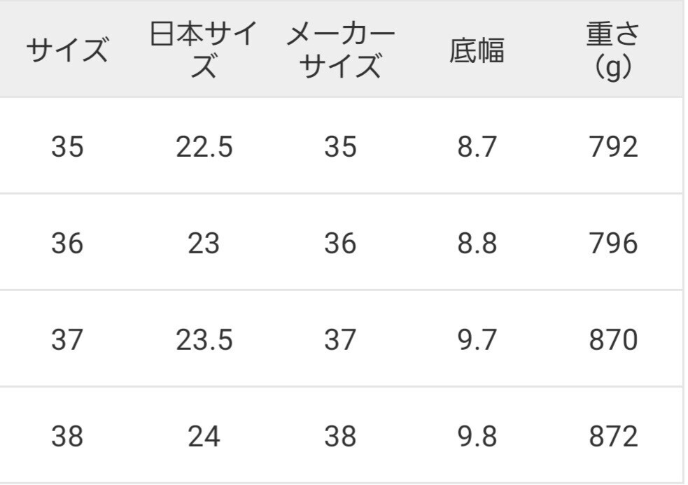Viewport: 688px width, 485px height.
Task: Click the 8.7 sole width cell
Action: [x=477, y=146]
